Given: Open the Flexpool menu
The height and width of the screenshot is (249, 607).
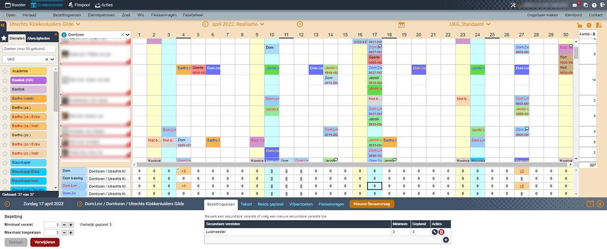Looking at the screenshot, I should [79, 5].
